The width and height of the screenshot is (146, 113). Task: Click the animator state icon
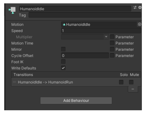[x=12, y=10]
